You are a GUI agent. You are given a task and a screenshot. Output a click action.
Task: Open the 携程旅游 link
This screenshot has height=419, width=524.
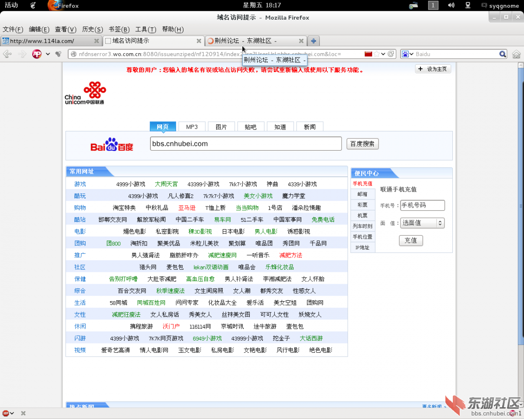141,326
